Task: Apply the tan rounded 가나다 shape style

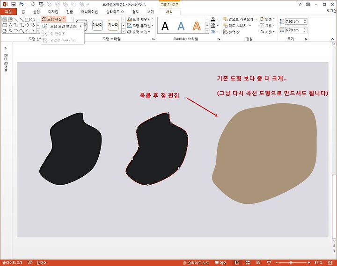Action: (x=113, y=25)
